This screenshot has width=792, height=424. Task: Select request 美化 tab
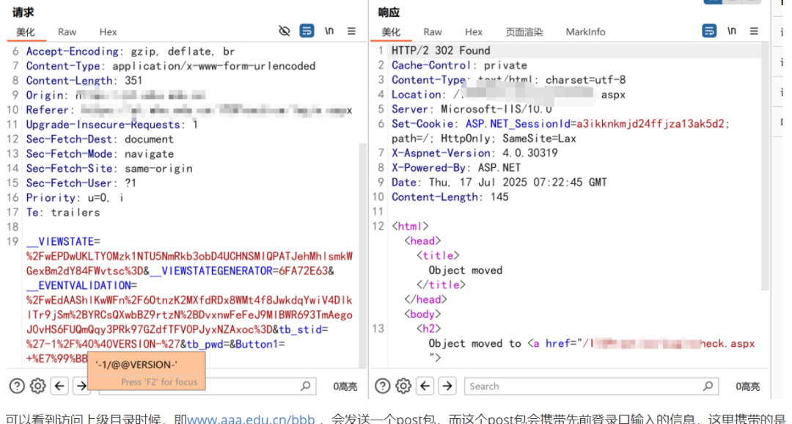[x=25, y=32]
